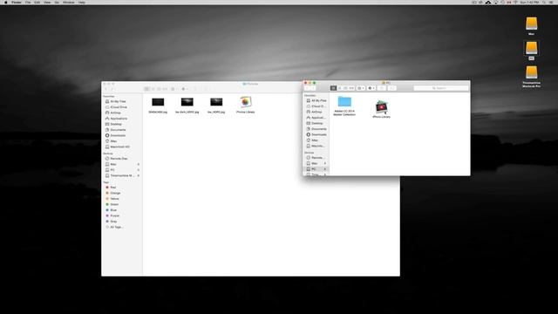Open the Edit menu

click(37, 3)
